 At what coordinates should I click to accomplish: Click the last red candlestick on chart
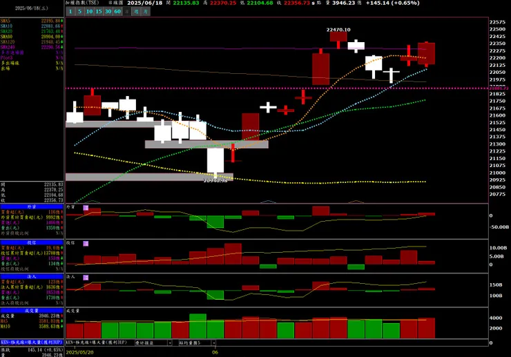coord(426,53)
